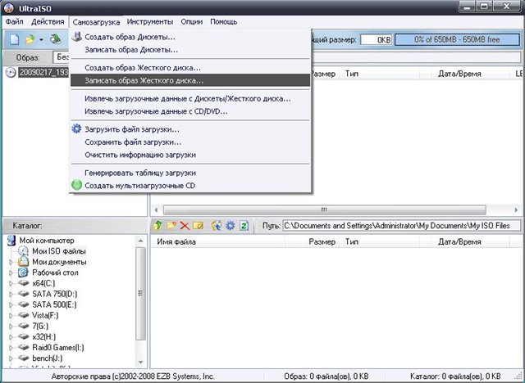Viewport: 525px width, 383px height.
Task: Click the blue gear icon in catalog toolbar
Action: pyautogui.click(x=231, y=226)
